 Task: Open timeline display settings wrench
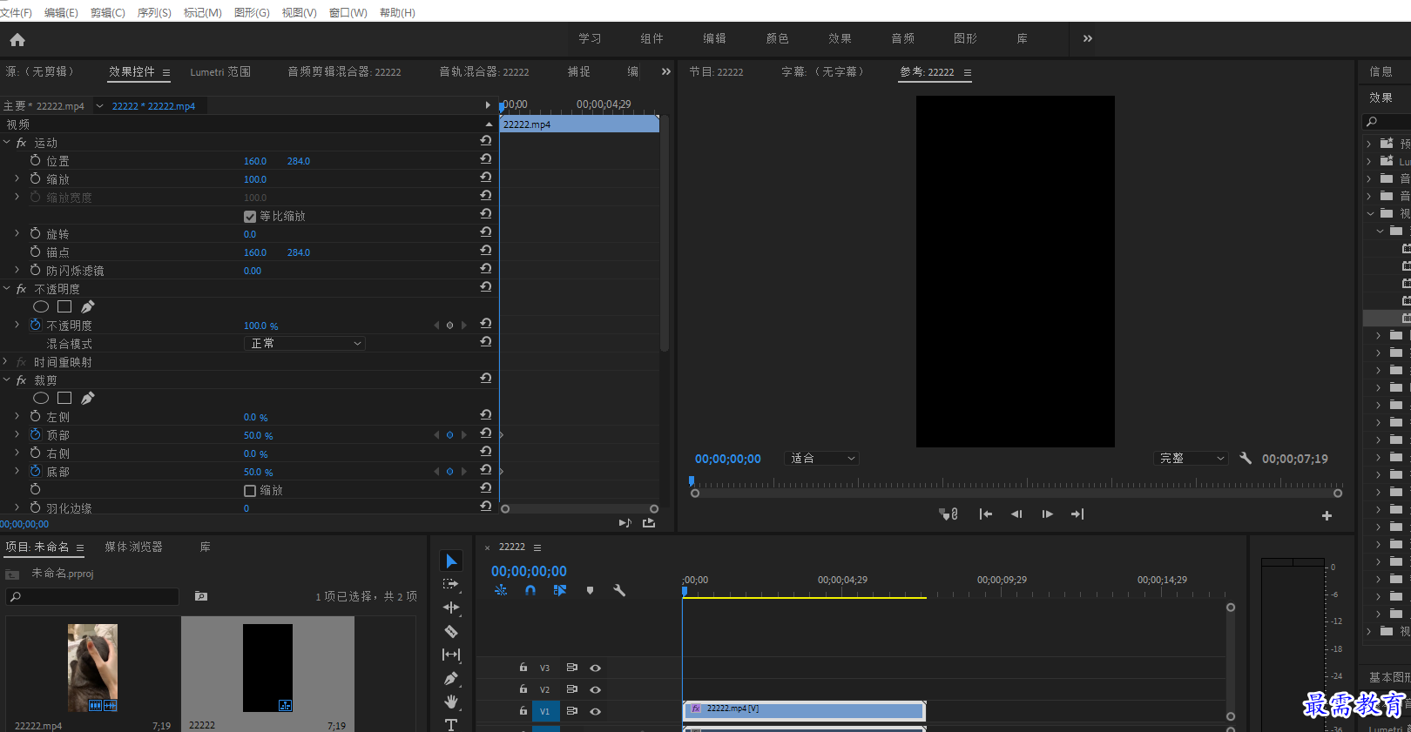[x=619, y=590]
